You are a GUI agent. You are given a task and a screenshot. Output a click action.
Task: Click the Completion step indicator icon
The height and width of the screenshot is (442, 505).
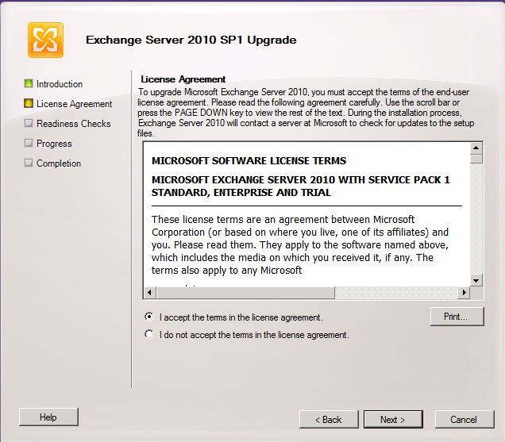[29, 163]
